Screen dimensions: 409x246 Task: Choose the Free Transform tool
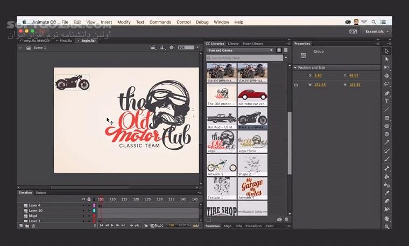[x=387, y=68]
